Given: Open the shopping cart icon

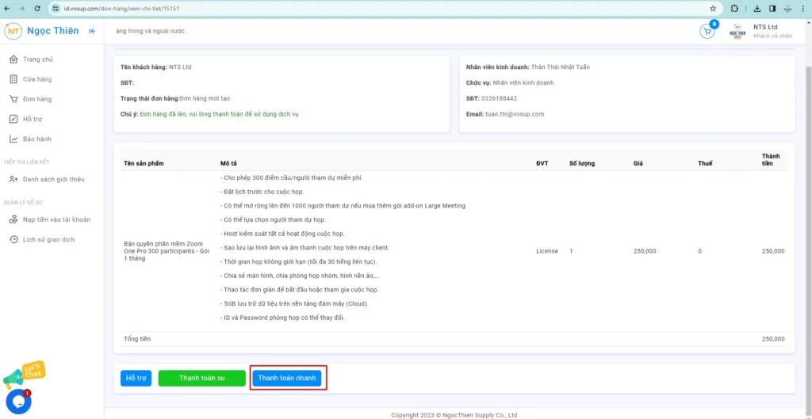Looking at the screenshot, I should pos(707,32).
